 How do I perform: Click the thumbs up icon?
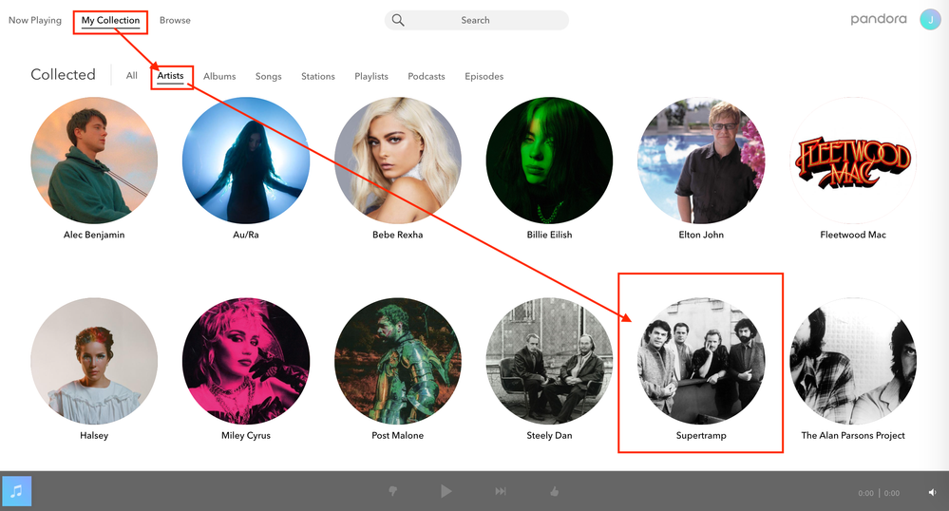click(555, 491)
